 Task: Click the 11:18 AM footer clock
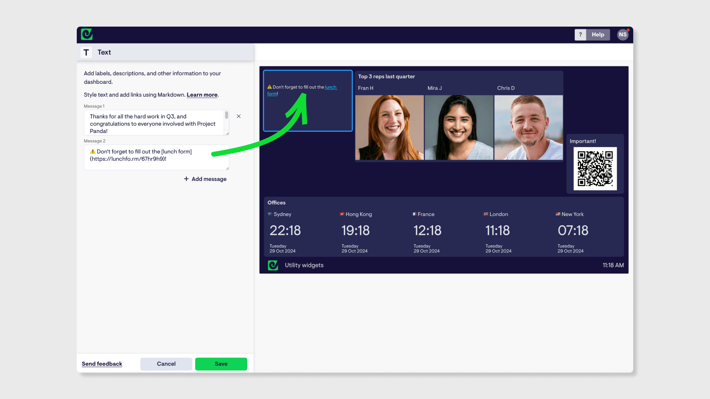[x=613, y=266]
